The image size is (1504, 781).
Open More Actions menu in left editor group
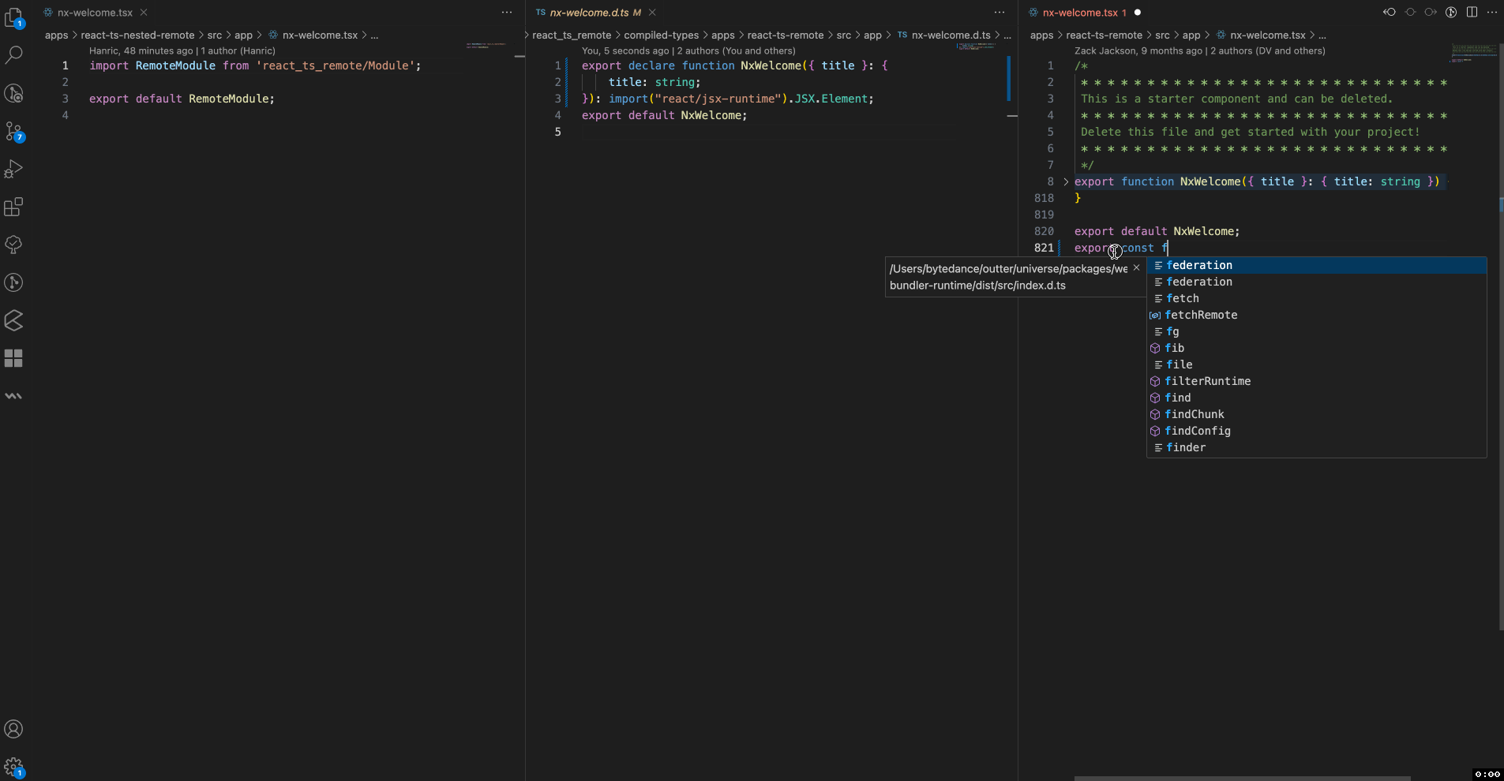pos(507,12)
